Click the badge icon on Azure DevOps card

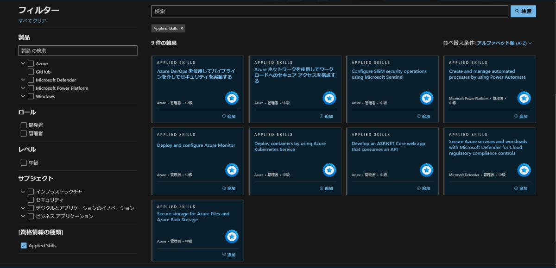232,98
